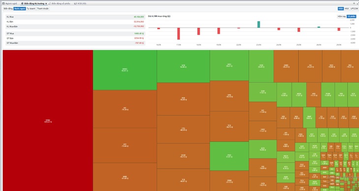Select the DCM treemap cell
The image size is (359, 191).
point(183,156)
